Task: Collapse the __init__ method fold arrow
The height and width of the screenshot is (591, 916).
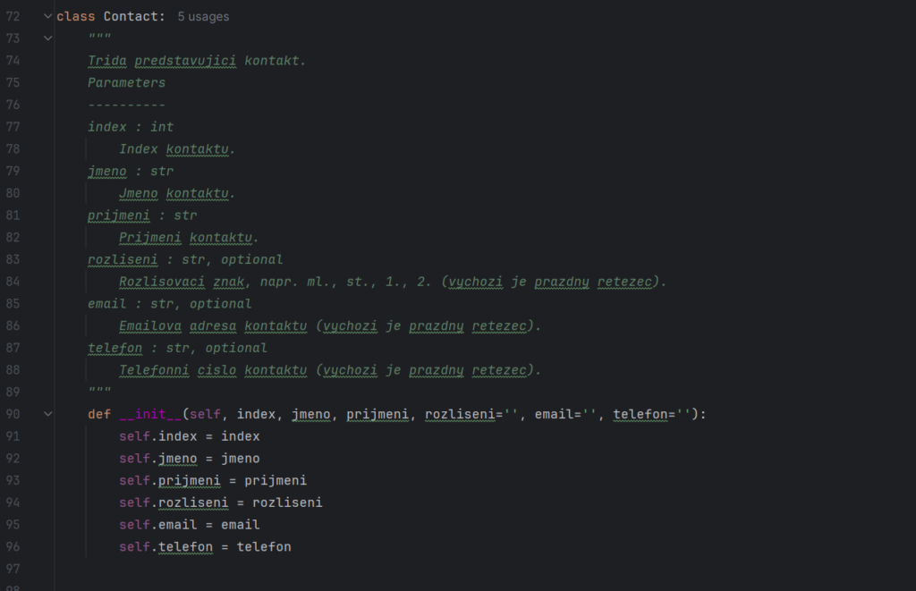Action: [x=48, y=414]
